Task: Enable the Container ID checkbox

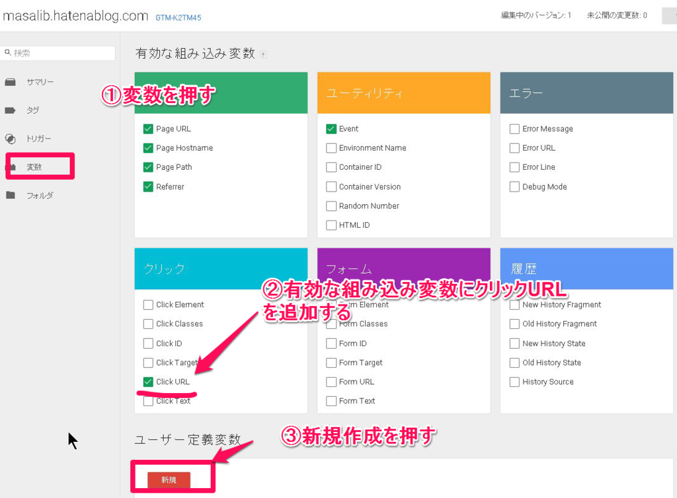Action: pyautogui.click(x=331, y=167)
